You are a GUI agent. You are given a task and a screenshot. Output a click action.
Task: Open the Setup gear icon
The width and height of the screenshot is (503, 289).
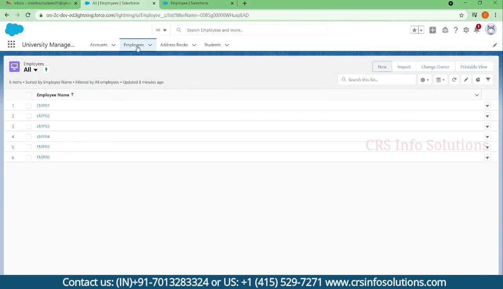466,30
